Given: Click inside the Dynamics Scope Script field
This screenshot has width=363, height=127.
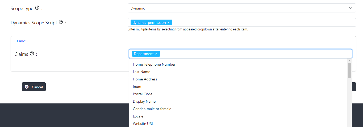Looking at the screenshot, I should coord(263,22).
